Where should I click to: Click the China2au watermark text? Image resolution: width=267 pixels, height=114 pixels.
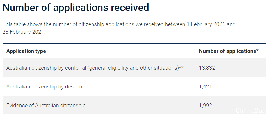pos(251,110)
